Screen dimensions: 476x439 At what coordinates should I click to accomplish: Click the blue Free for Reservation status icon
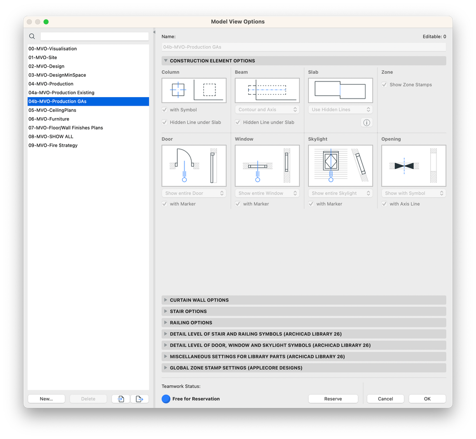pos(166,399)
